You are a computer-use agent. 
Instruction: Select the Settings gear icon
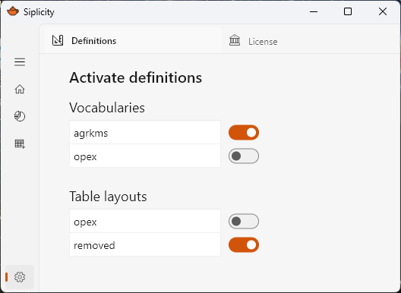20,277
